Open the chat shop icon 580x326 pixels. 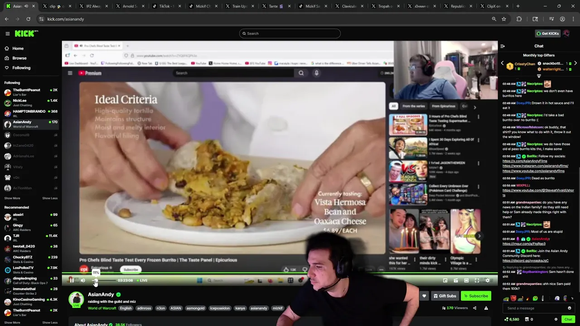528,319
